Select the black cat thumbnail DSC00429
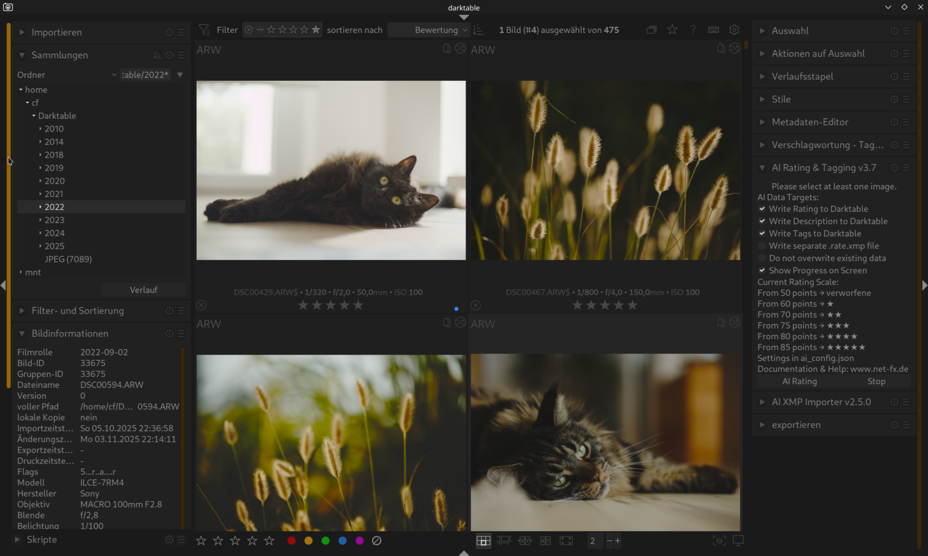Viewport: 928px width, 556px height. point(331,170)
